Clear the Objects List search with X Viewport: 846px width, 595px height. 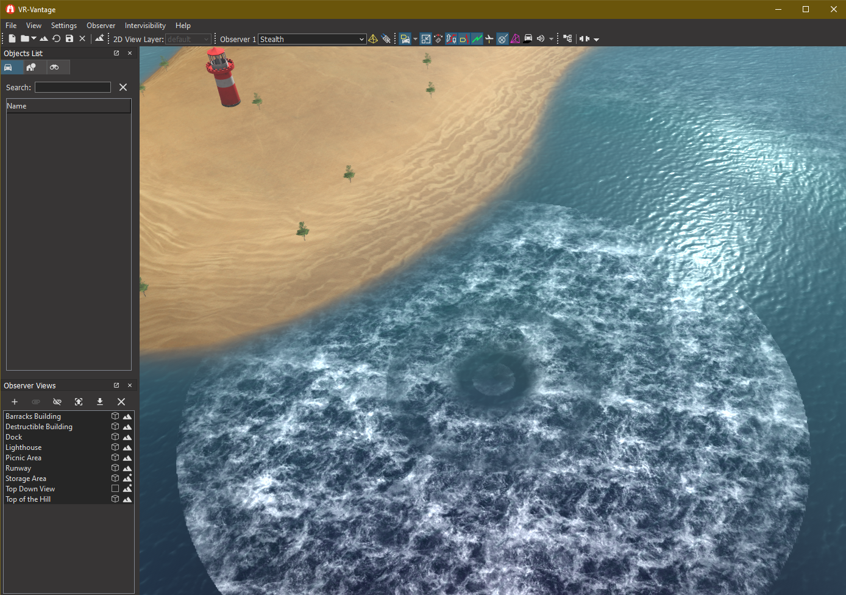click(123, 87)
